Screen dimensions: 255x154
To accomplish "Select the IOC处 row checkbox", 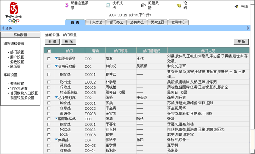I will point(48,134).
